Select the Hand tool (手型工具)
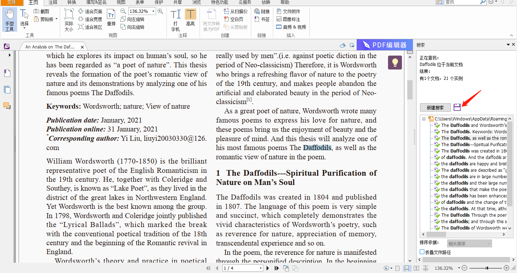 coord(10,20)
